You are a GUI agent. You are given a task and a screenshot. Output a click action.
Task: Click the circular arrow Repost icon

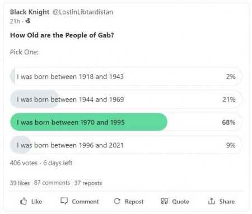pyautogui.click(x=117, y=201)
